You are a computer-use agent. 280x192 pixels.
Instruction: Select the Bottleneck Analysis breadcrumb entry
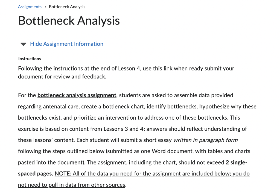pos(67,7)
